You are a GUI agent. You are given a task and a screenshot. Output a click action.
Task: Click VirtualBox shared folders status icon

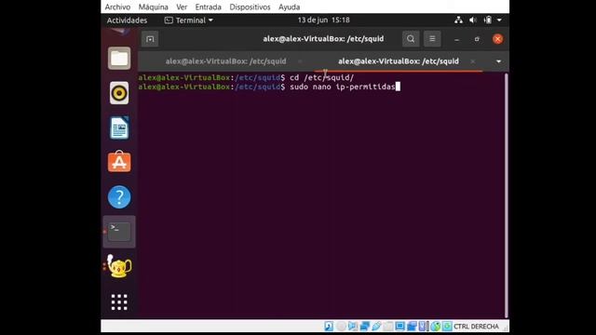pos(388,327)
